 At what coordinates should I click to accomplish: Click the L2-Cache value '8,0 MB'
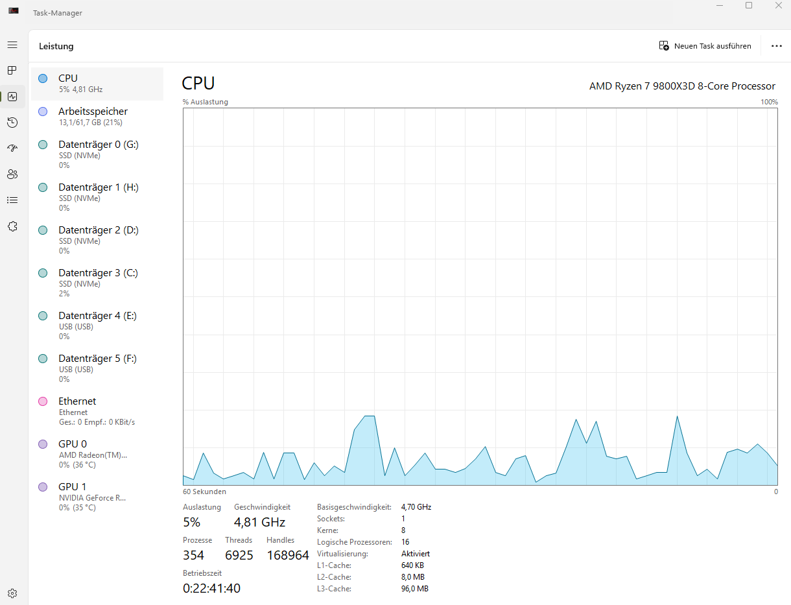(x=413, y=577)
